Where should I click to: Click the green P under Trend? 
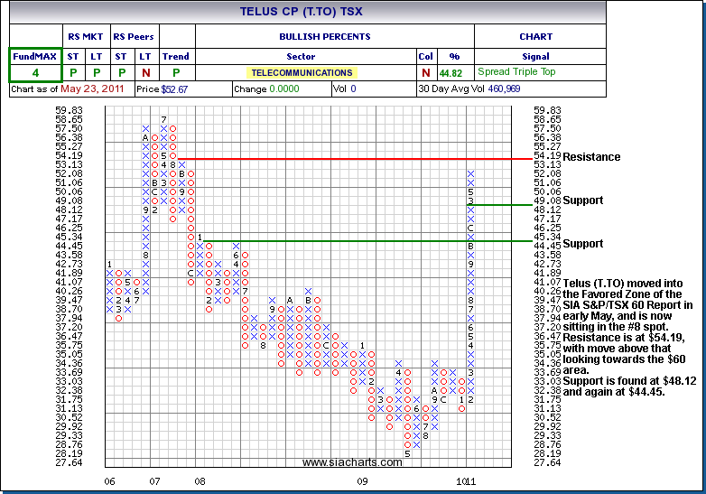point(175,72)
